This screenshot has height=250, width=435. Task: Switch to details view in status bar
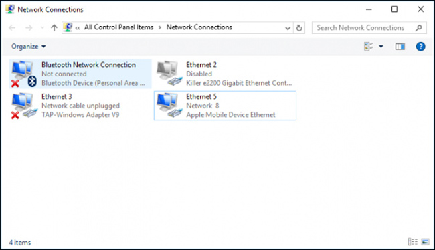coord(413,242)
